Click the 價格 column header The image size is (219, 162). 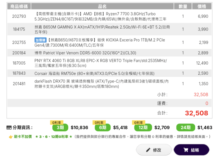(202, 6)
